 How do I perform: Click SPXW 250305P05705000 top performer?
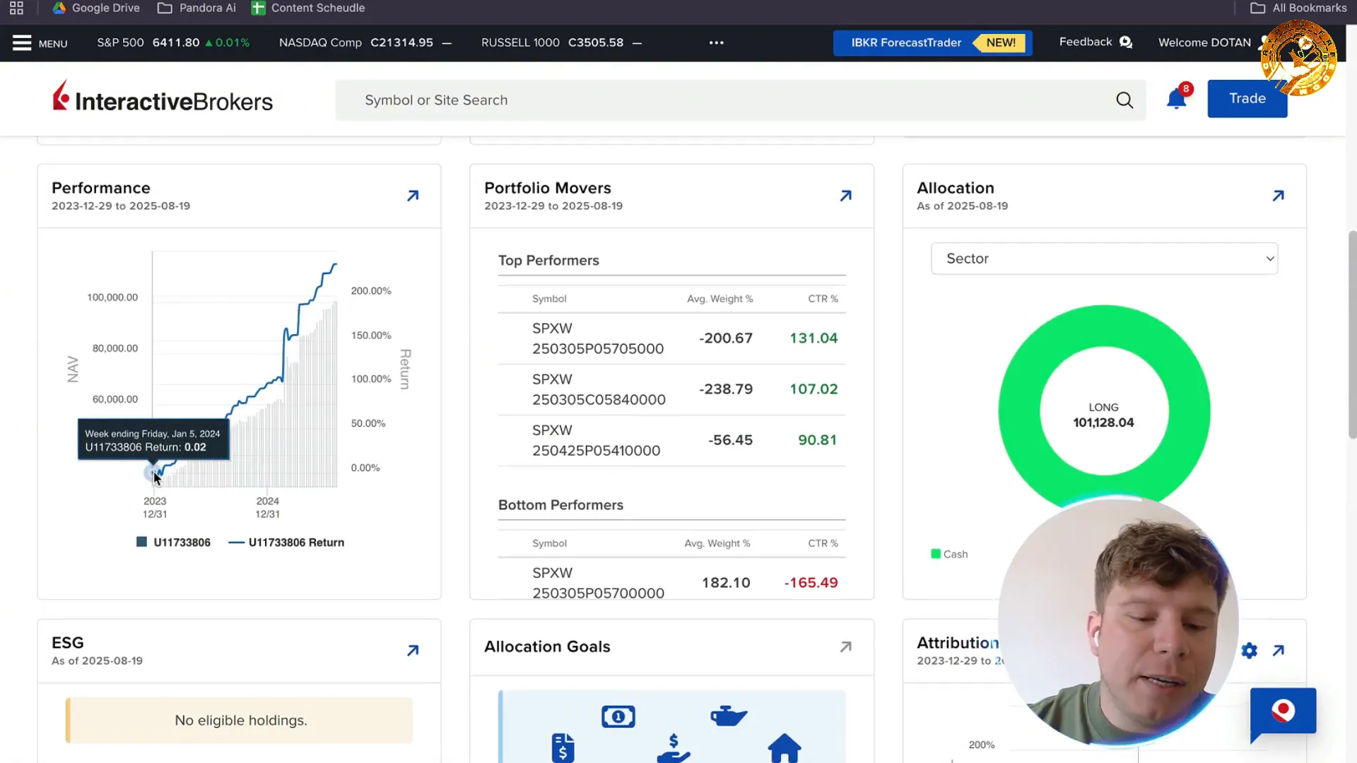click(x=598, y=339)
